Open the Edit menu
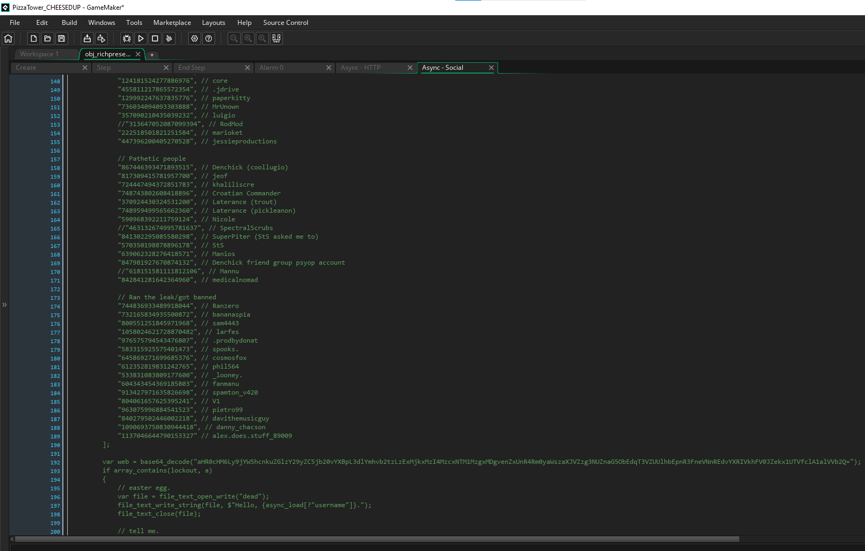 coord(42,23)
